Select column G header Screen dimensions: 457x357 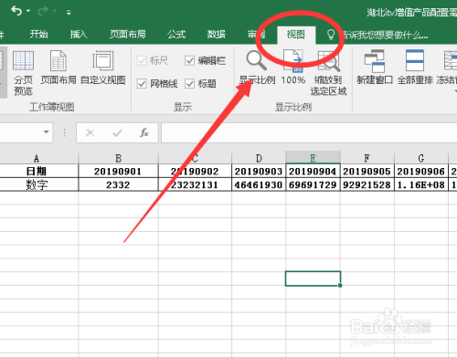(x=421, y=158)
